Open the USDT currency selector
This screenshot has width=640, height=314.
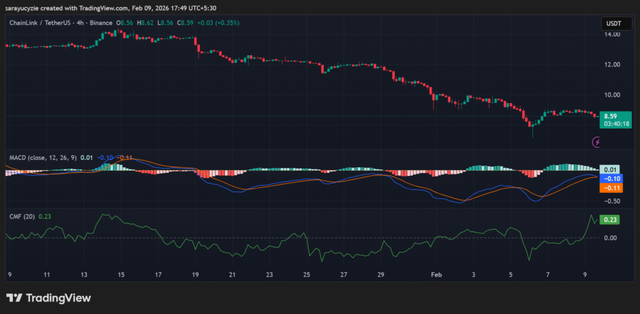point(612,23)
